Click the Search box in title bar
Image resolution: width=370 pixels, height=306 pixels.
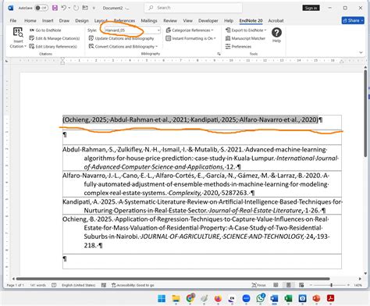194,8
